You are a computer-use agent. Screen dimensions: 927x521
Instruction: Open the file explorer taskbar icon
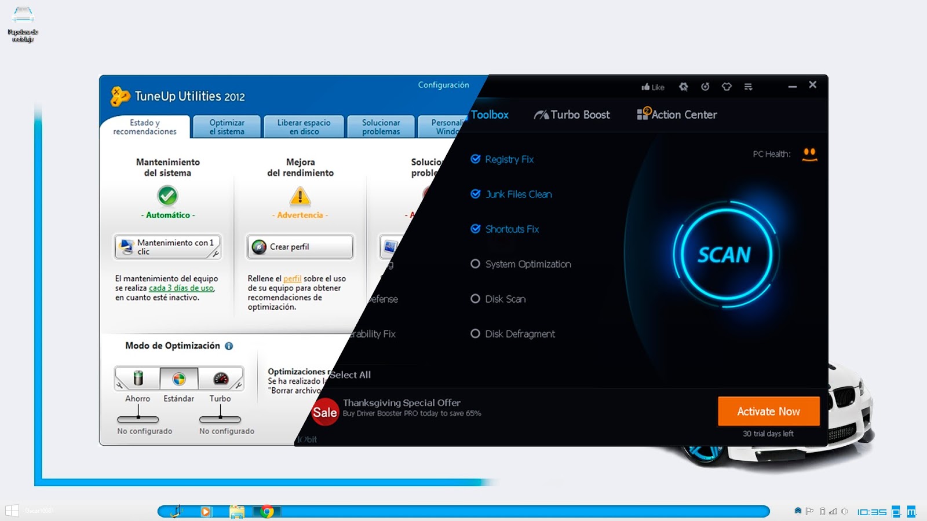pyautogui.click(x=236, y=511)
